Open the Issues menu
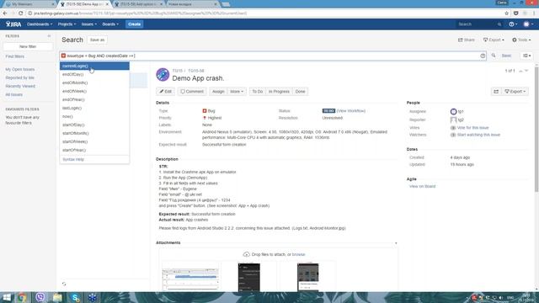The height and width of the screenshot is (303, 539). pos(88,24)
